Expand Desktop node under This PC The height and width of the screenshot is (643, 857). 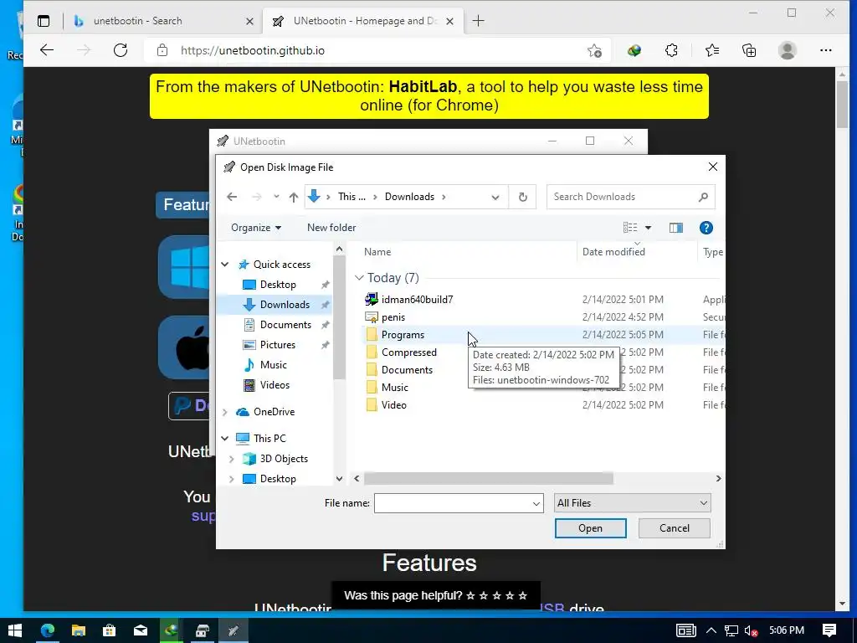231,479
